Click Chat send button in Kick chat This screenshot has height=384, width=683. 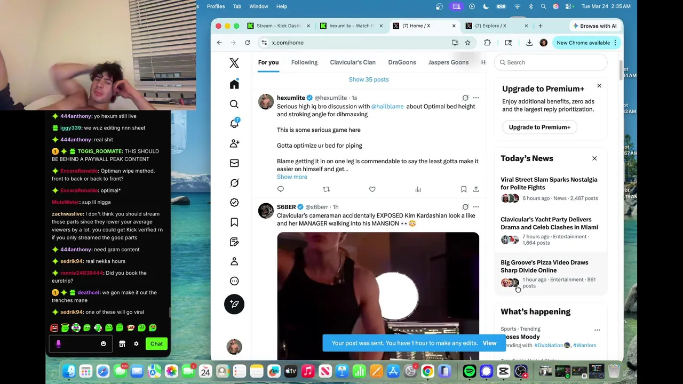tap(156, 344)
